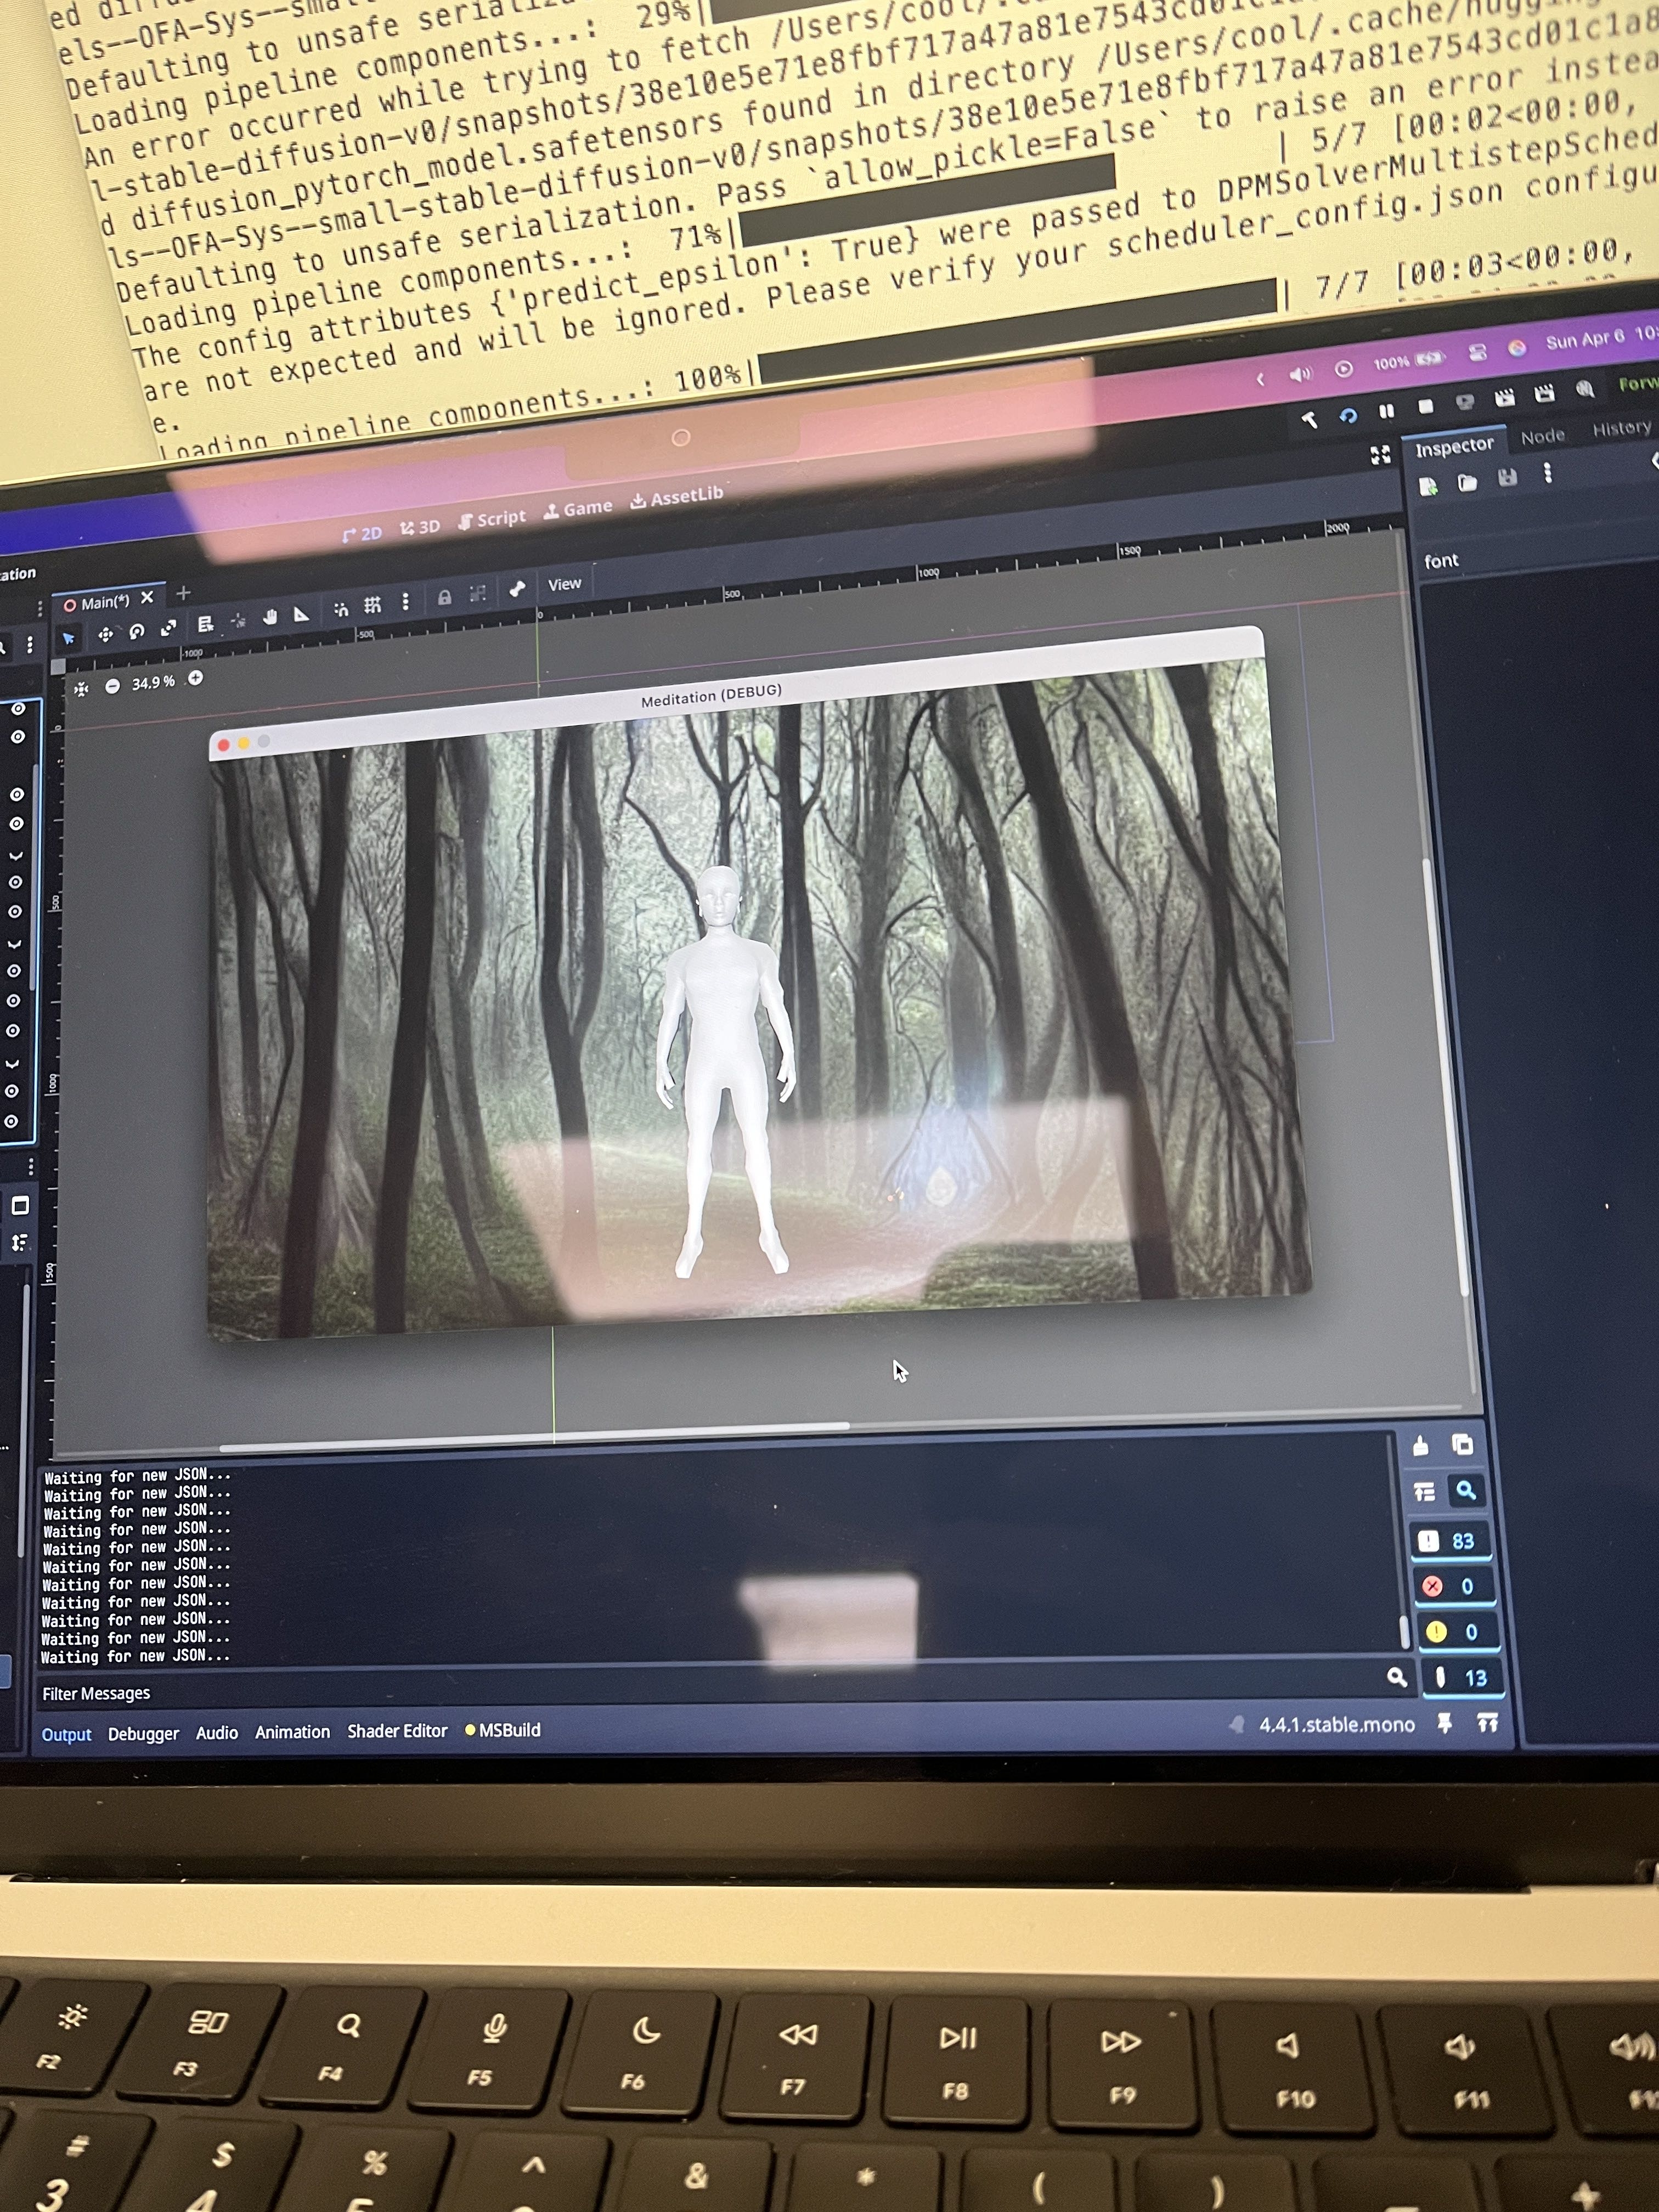Clear output log with broom icon
The width and height of the screenshot is (1659, 2212).
[x=1421, y=1446]
